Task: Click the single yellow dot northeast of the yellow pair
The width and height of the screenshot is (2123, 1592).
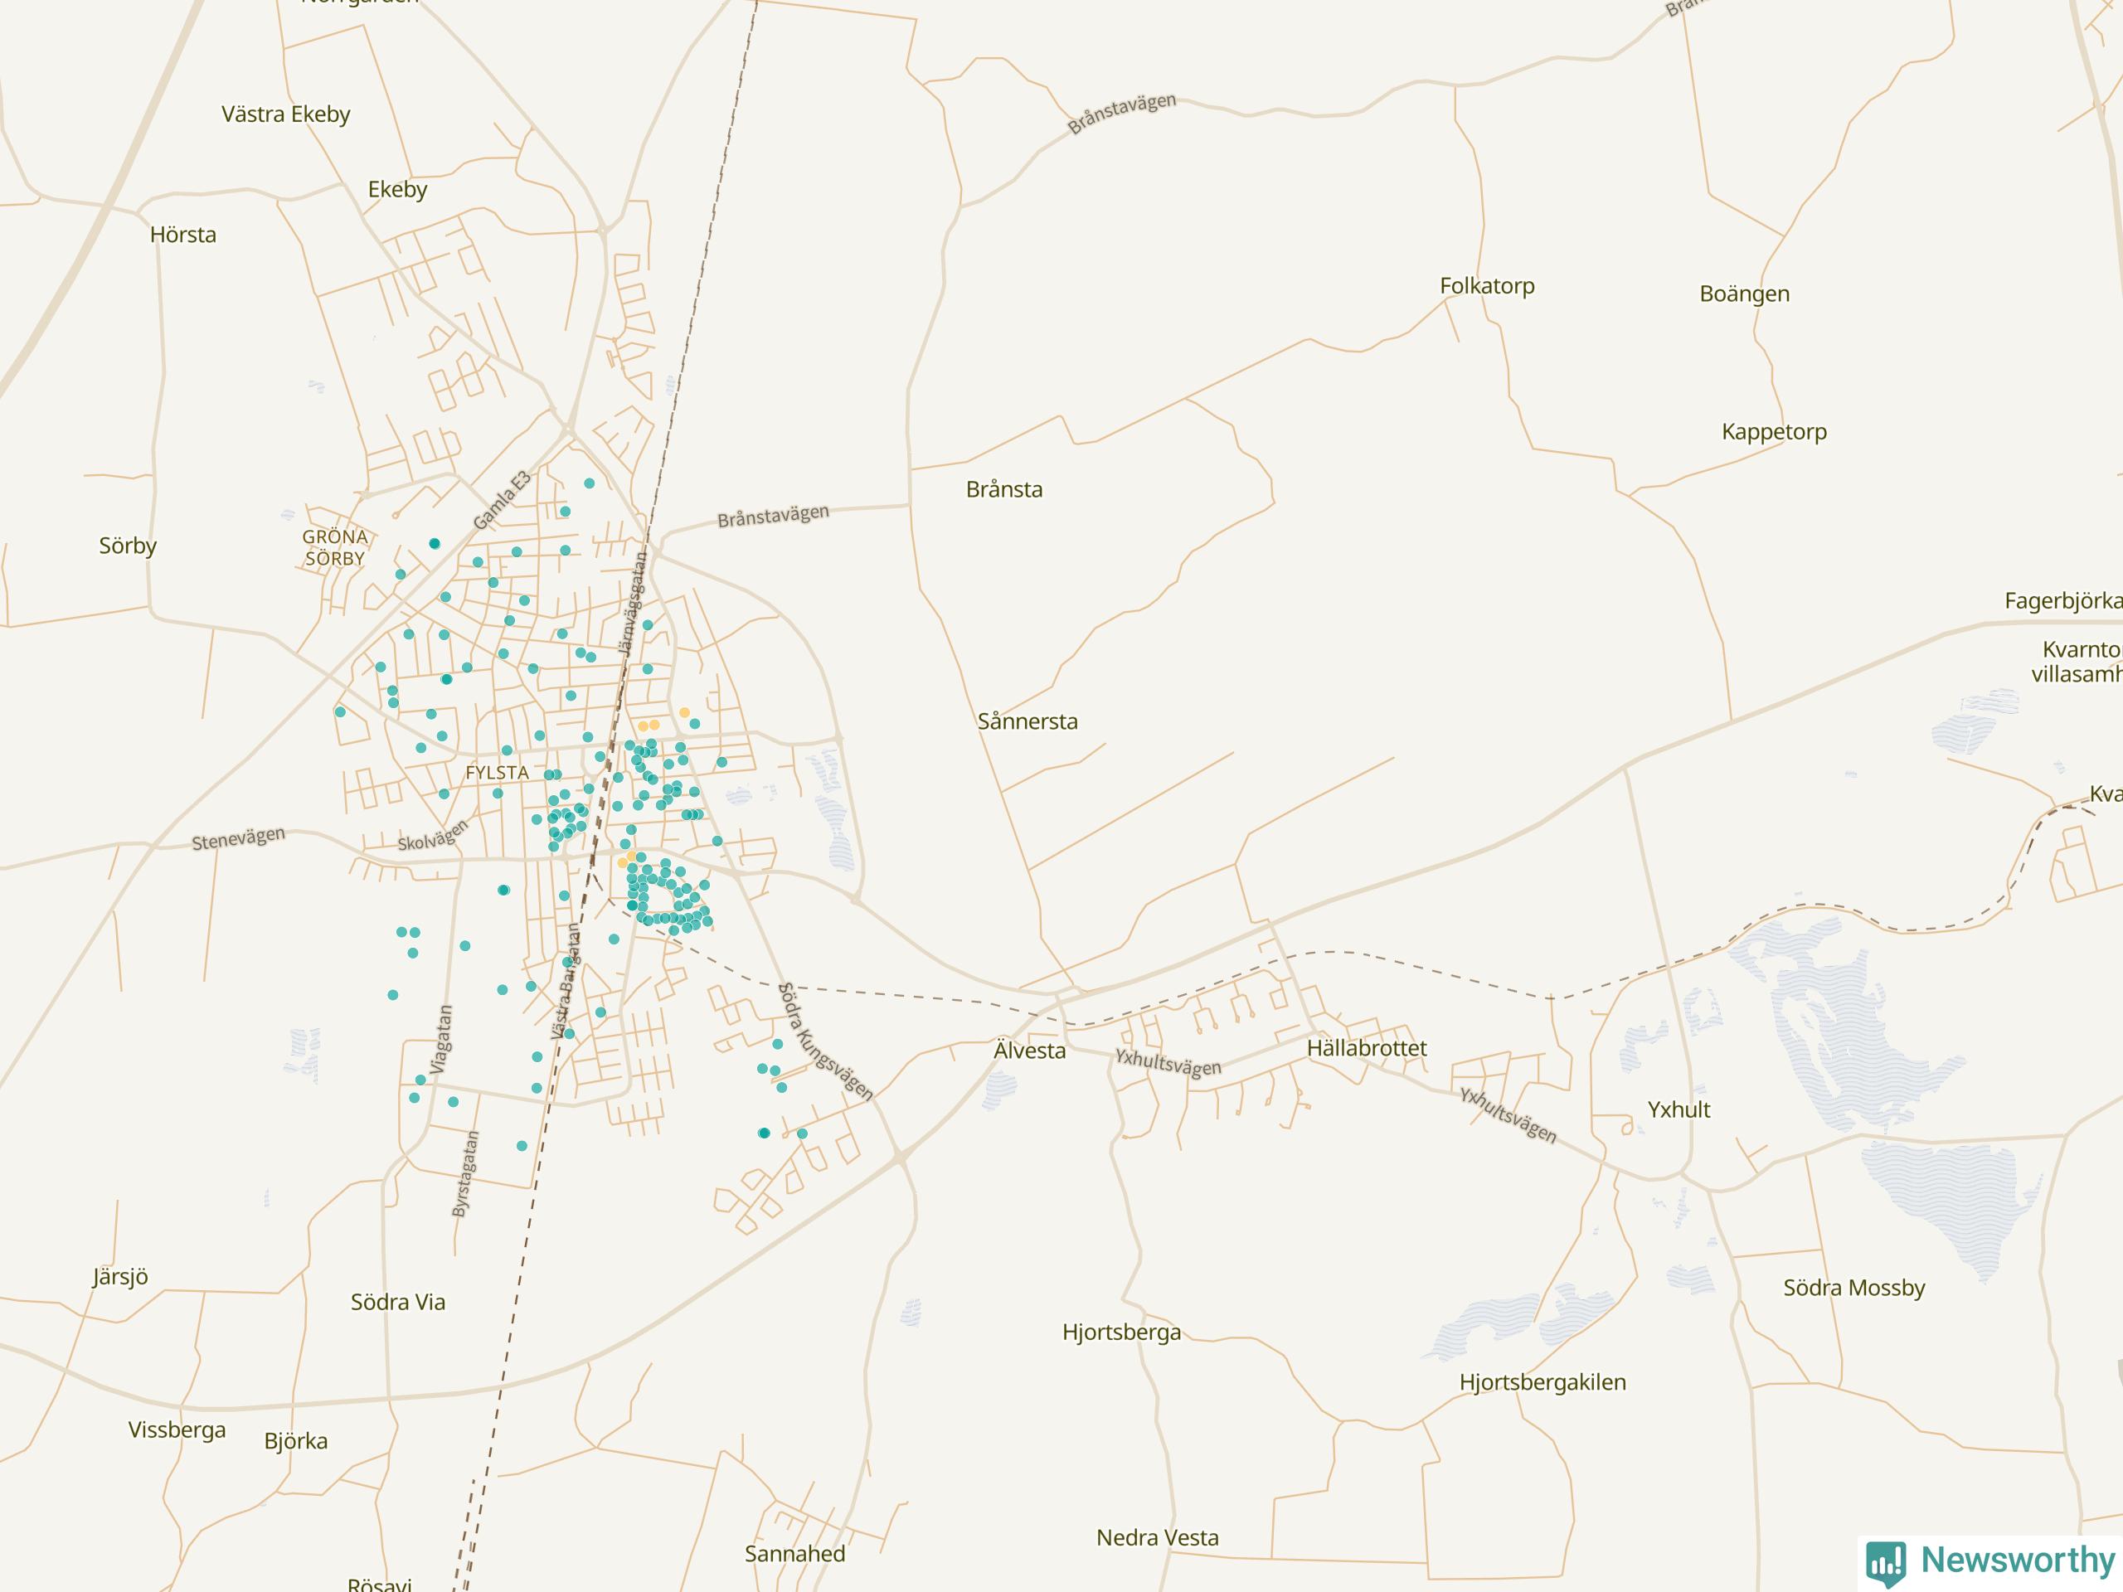Action: click(684, 713)
